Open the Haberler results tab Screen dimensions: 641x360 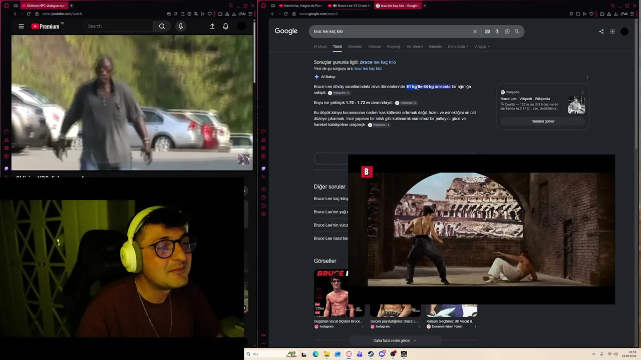(435, 46)
